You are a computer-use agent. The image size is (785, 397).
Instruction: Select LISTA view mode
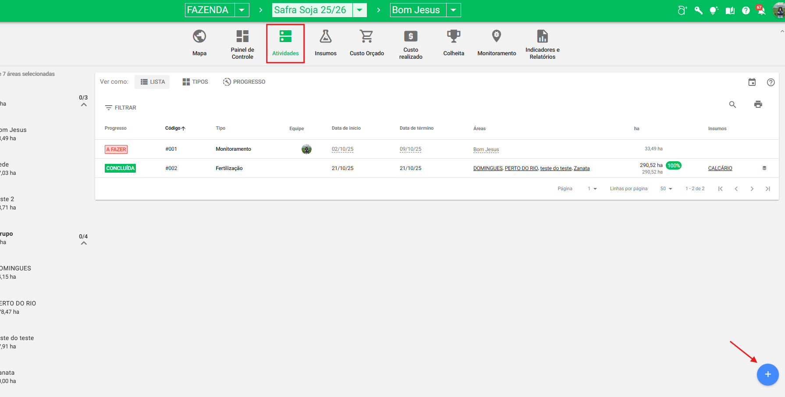(153, 82)
